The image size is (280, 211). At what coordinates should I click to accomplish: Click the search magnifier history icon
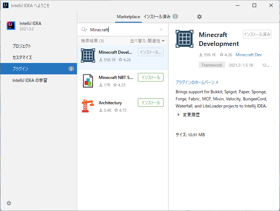(84, 30)
